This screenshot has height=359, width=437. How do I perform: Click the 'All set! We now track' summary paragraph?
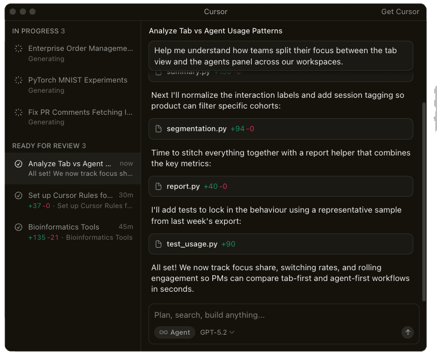pos(281,278)
